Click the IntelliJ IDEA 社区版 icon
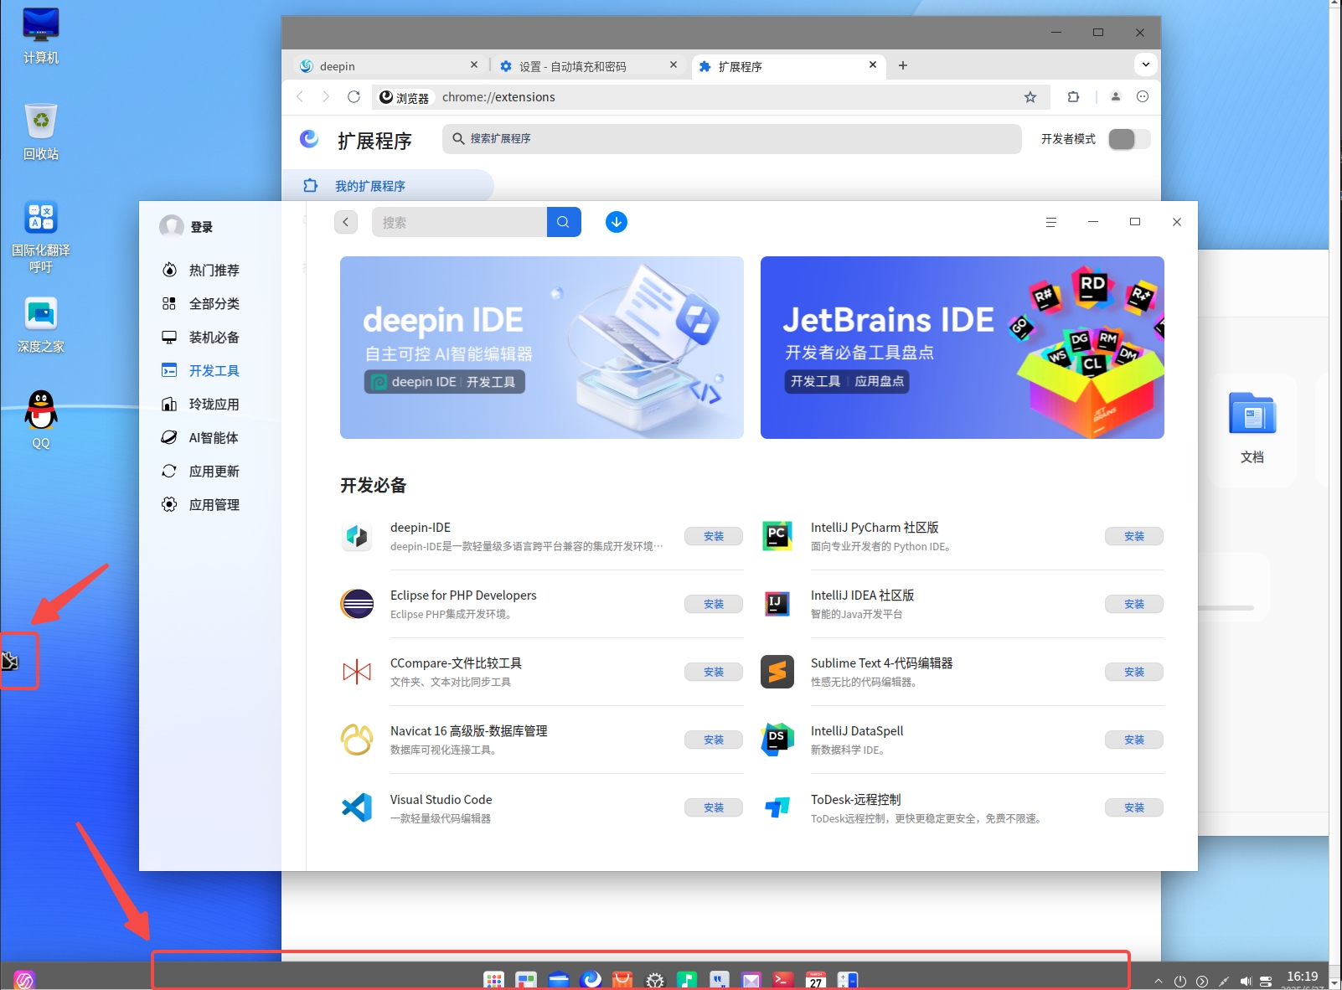1342x990 pixels. pyautogui.click(x=777, y=604)
